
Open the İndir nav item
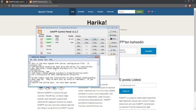point(73,12)
